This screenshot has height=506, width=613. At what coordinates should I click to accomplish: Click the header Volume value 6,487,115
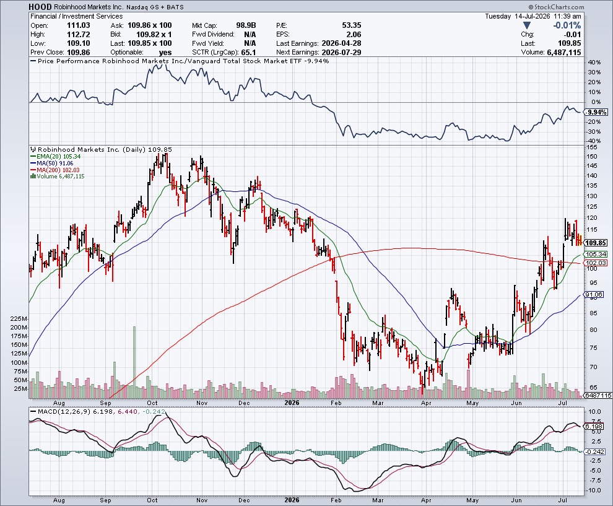(563, 53)
